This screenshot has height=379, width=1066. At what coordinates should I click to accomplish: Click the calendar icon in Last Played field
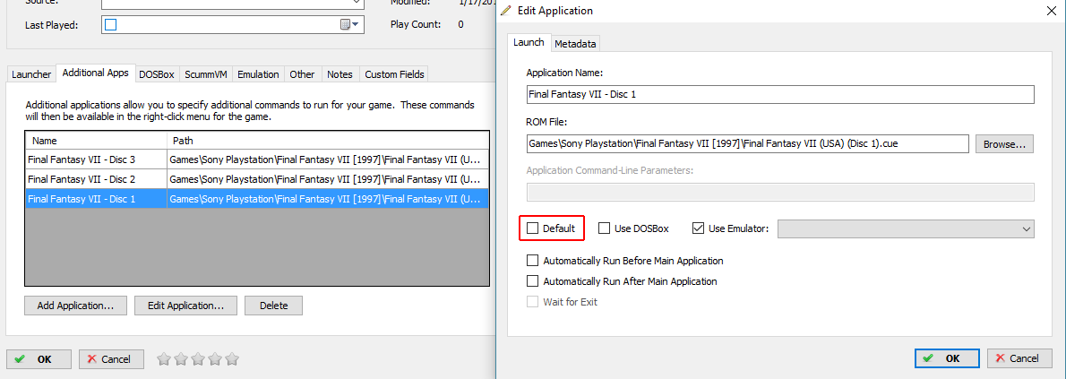point(345,25)
